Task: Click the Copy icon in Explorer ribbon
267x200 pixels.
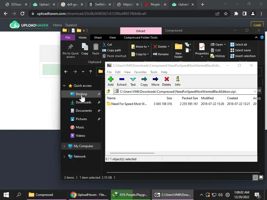Action: pyautogui.click(x=85, y=49)
